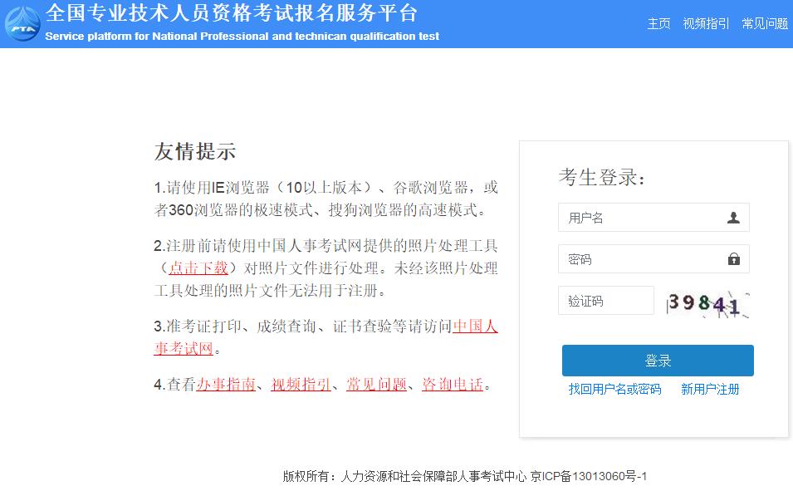Click the English subtitle Service platform text
793x491 pixels.
pyautogui.click(x=242, y=37)
